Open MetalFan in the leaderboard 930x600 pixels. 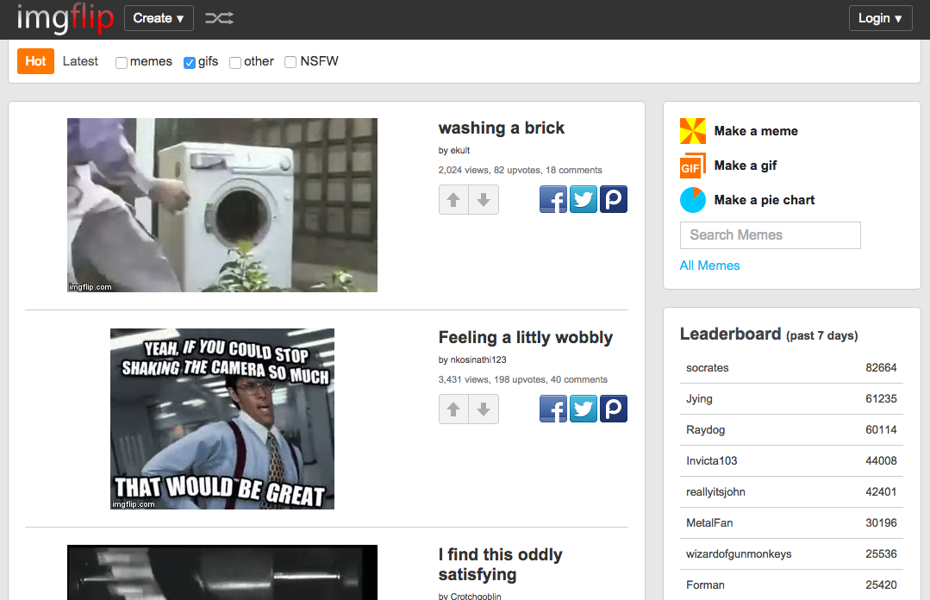[x=709, y=523]
